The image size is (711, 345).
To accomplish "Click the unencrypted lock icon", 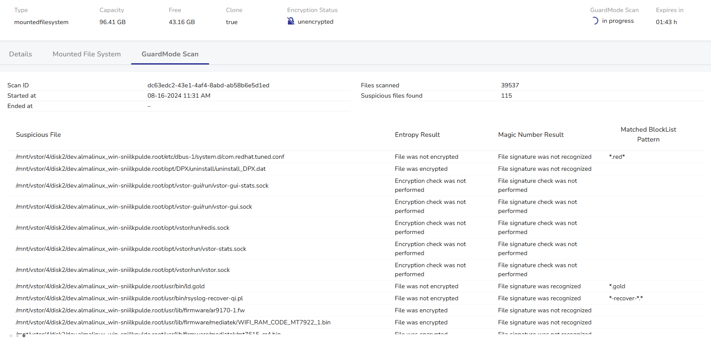I will coord(291,21).
